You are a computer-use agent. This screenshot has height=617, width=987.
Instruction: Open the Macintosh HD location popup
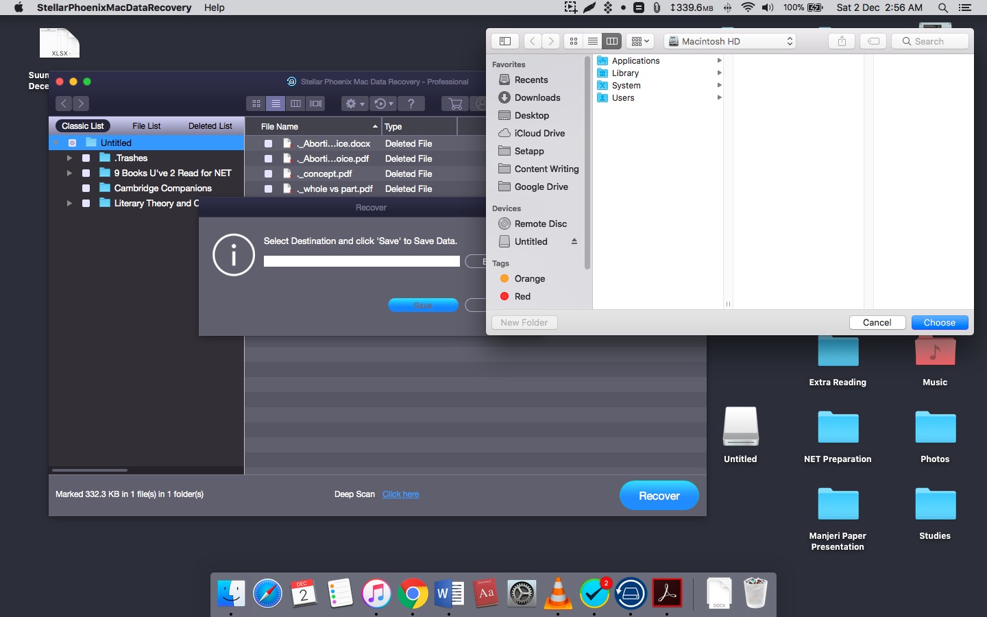point(730,41)
